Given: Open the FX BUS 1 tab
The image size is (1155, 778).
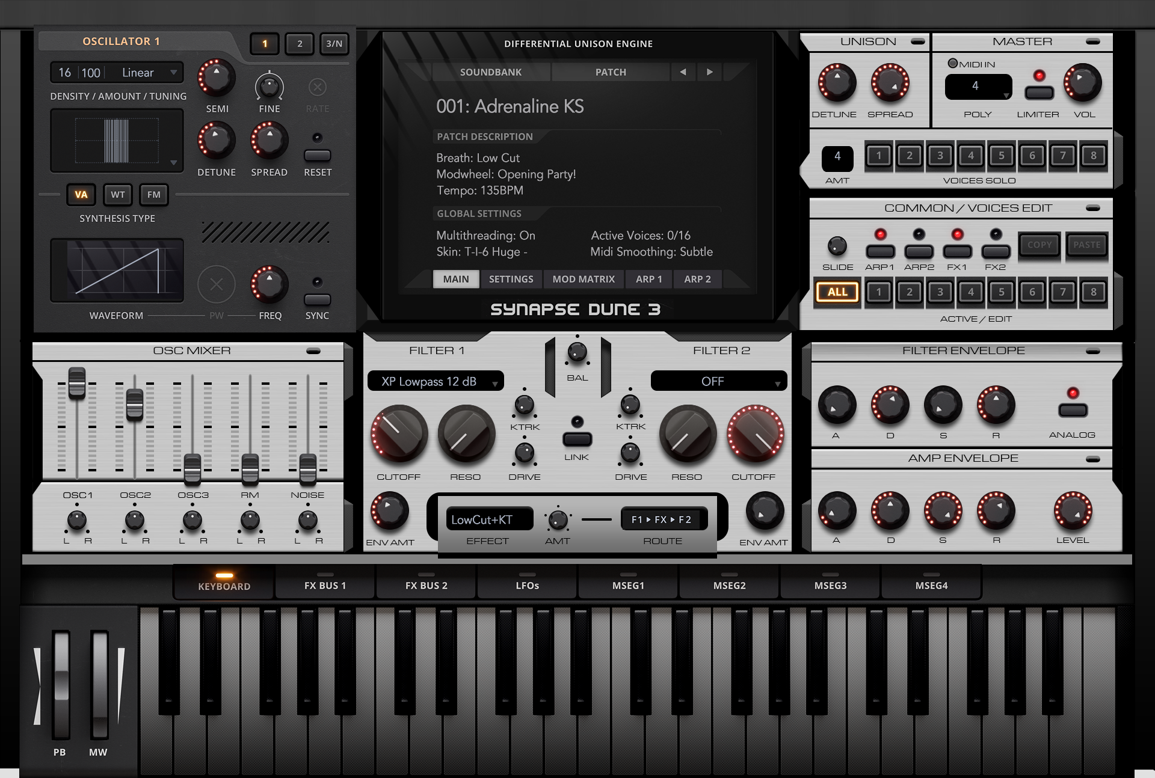Looking at the screenshot, I should [x=325, y=582].
